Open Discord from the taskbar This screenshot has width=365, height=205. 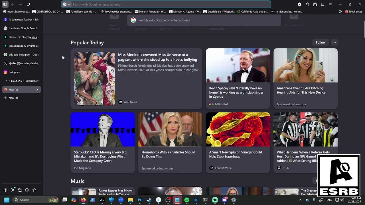(x=224, y=200)
